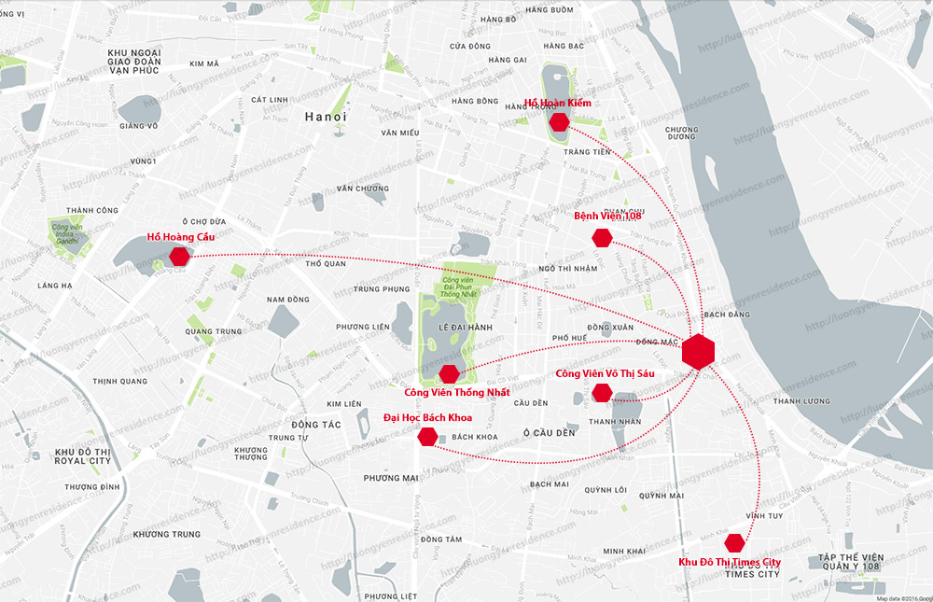The height and width of the screenshot is (602, 933).
Task: Click the Hồ Hoàng Cầu red hexagon marker
Action: pos(180,256)
